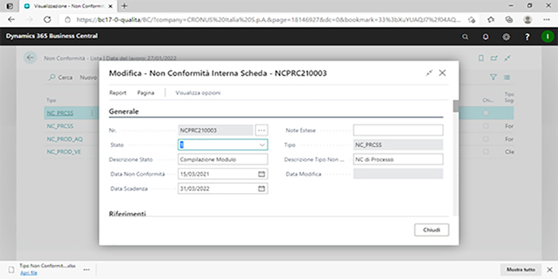Tick the checkbox in the NC_PROD_AQ row
This screenshot has height=279, width=558.
click(x=486, y=139)
